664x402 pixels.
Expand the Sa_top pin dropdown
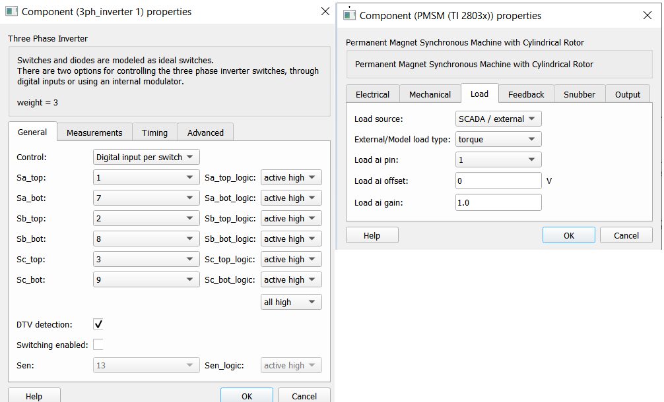[146, 178]
